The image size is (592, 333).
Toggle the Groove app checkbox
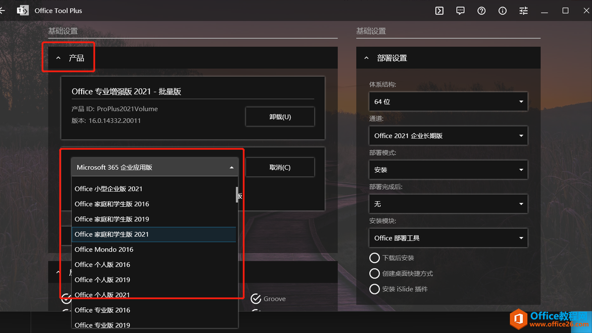(x=256, y=299)
